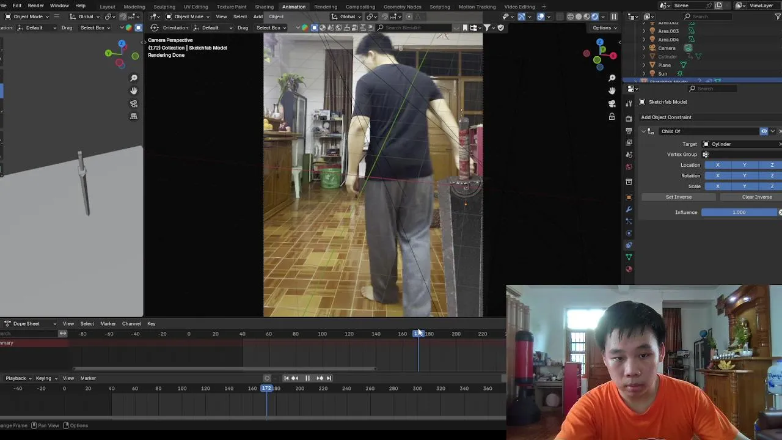Toggle Location Y in Child Of constraint
This screenshot has width=782, height=440.
[x=745, y=165]
